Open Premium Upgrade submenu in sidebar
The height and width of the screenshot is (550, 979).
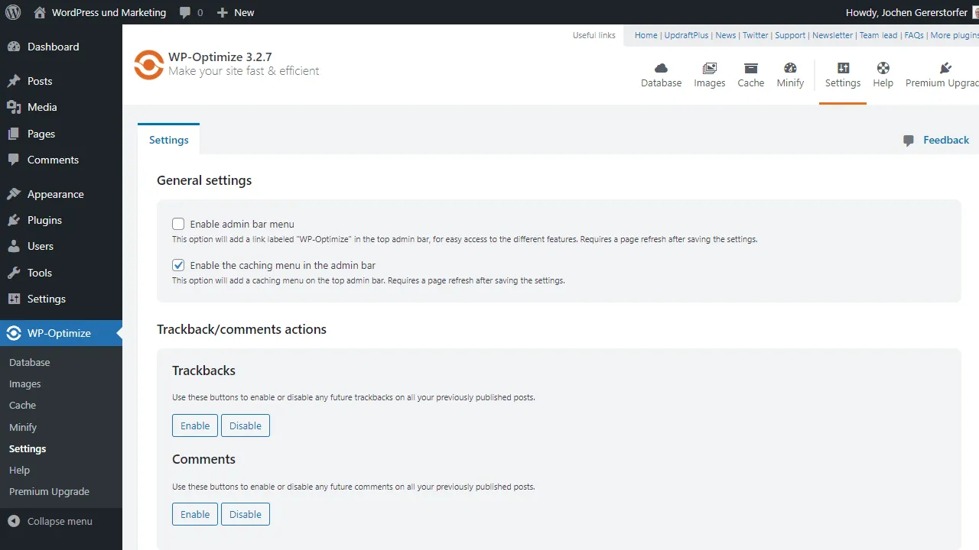point(49,491)
